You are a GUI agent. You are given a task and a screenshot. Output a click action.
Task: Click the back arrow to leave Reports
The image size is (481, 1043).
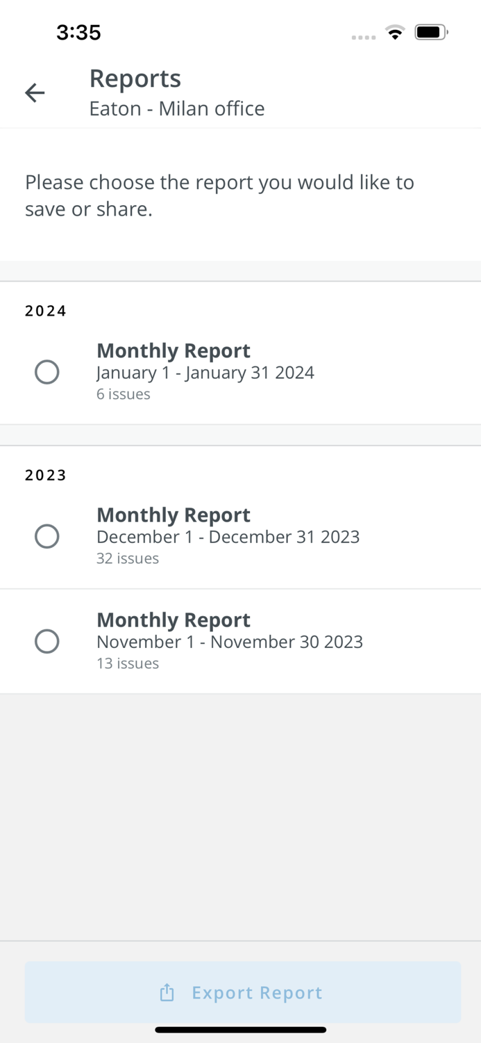coord(34,92)
